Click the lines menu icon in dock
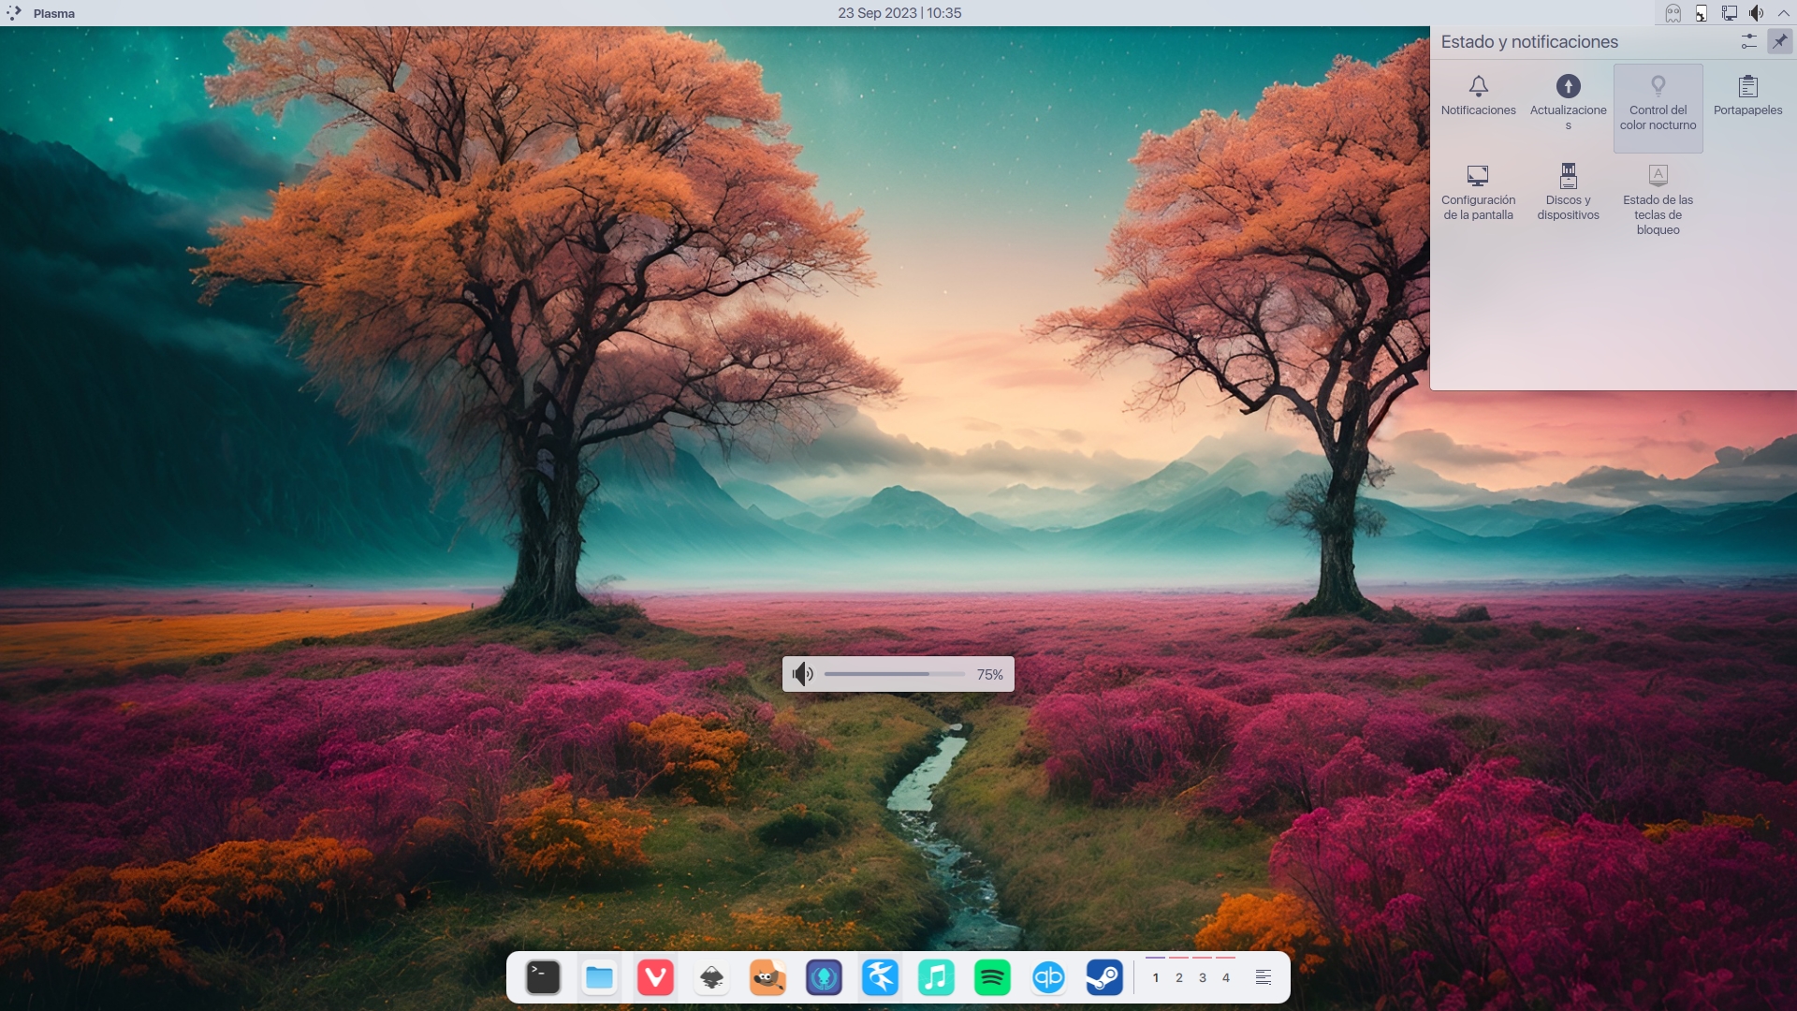 tap(1263, 977)
